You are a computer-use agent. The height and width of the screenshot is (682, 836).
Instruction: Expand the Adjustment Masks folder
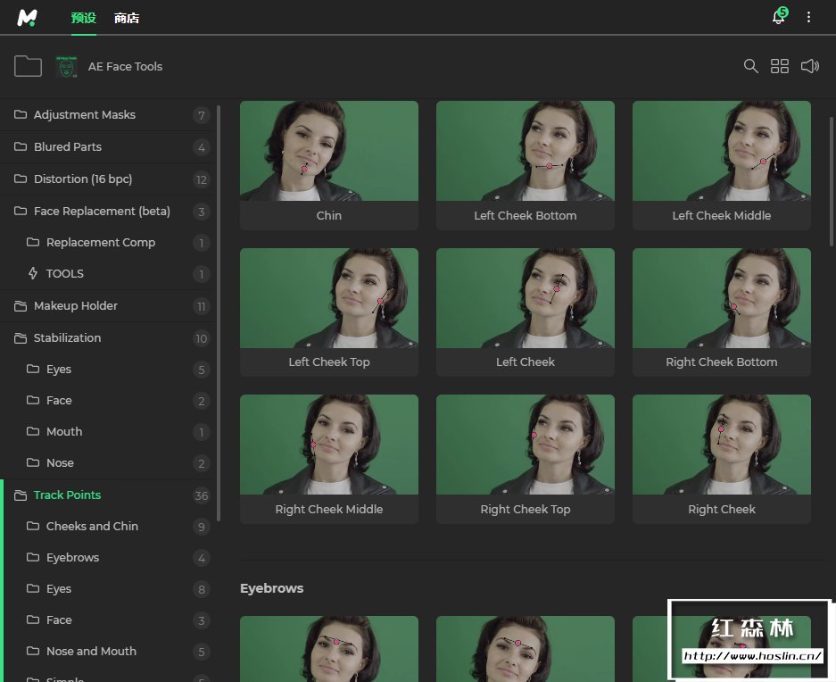click(85, 115)
